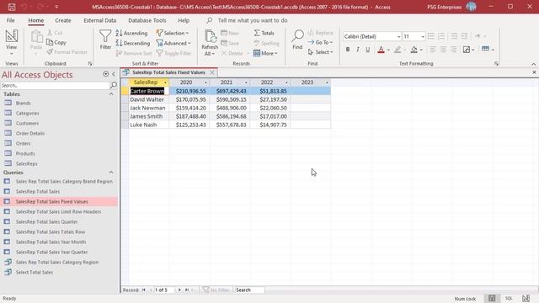This screenshot has width=539, height=303.
Task: Click the 2023 column header
Action: [311, 82]
